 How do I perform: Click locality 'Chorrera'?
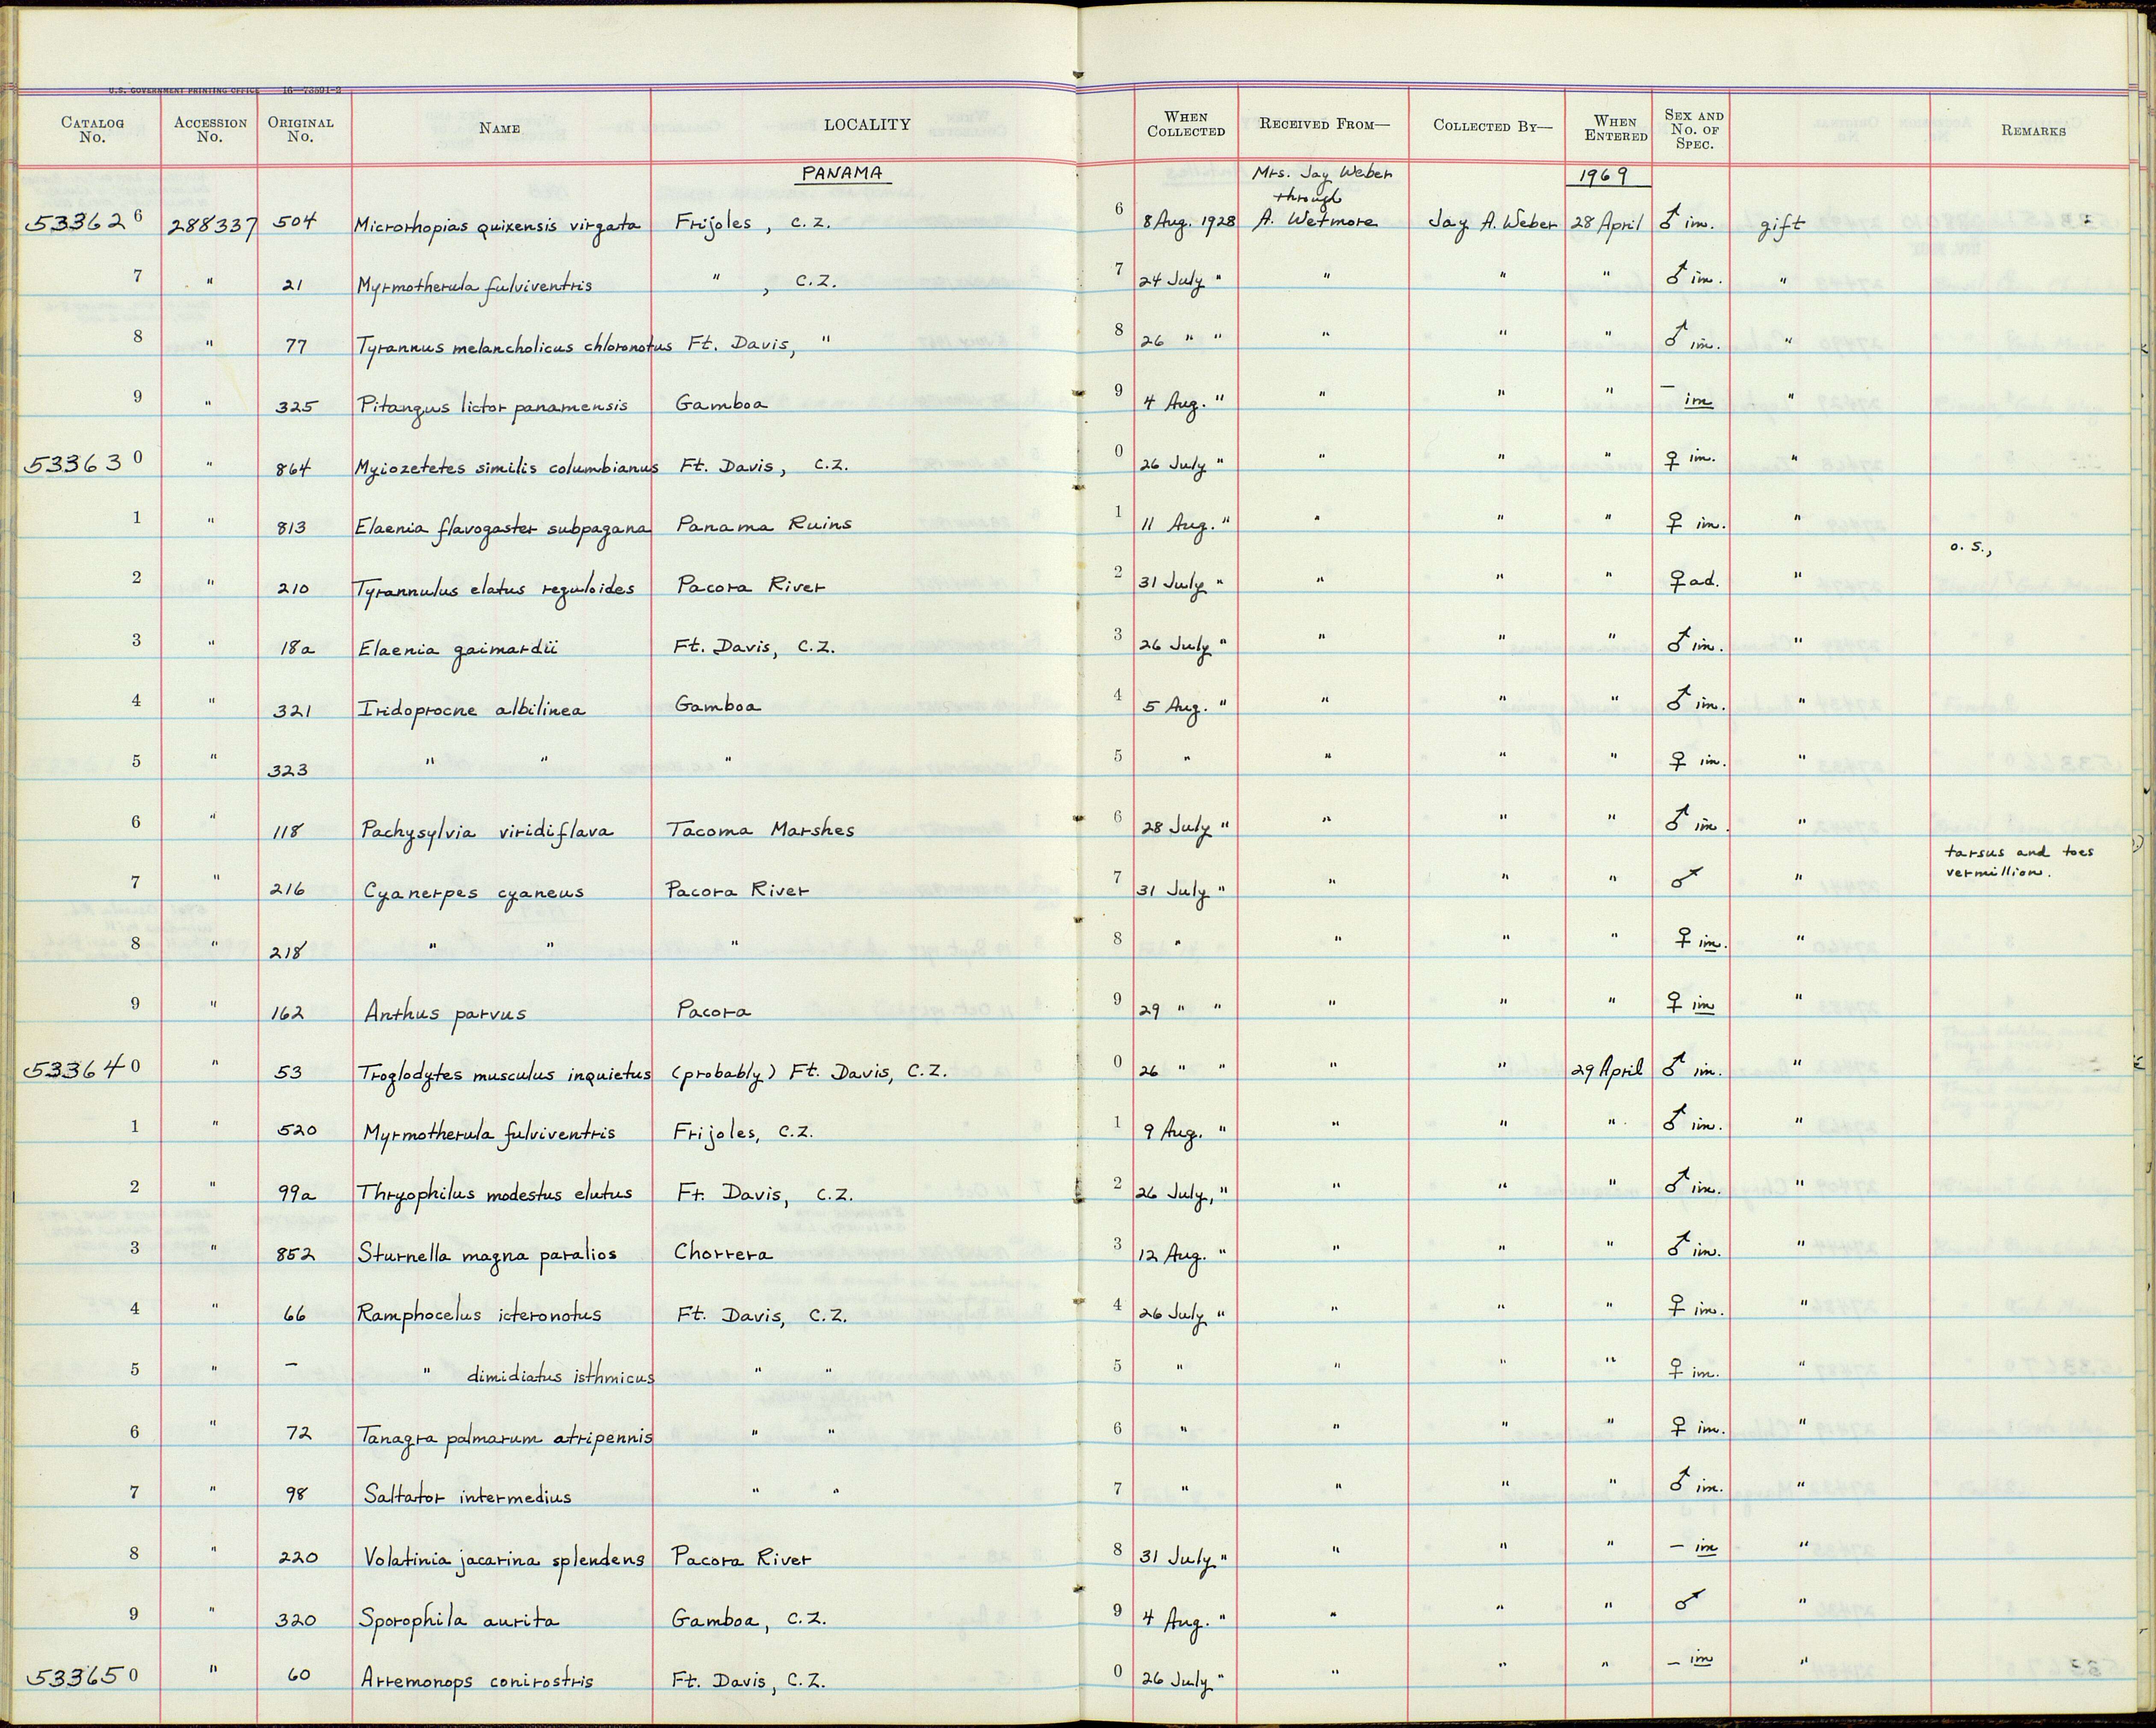pos(723,1252)
